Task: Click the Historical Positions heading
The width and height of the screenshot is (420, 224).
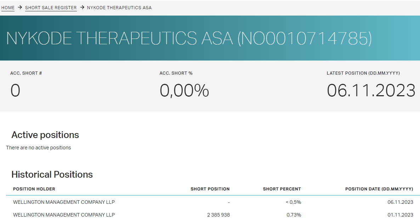Action: coord(52,174)
